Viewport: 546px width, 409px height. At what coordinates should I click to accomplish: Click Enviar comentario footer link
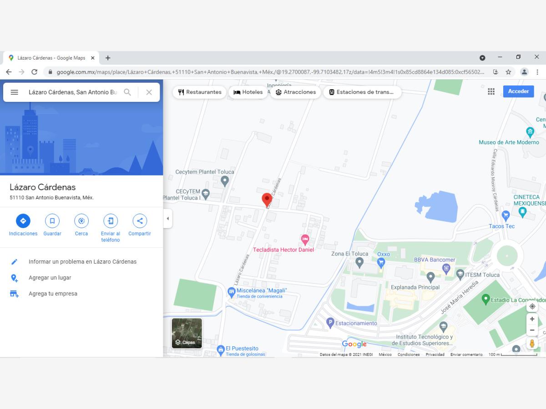tap(466, 354)
